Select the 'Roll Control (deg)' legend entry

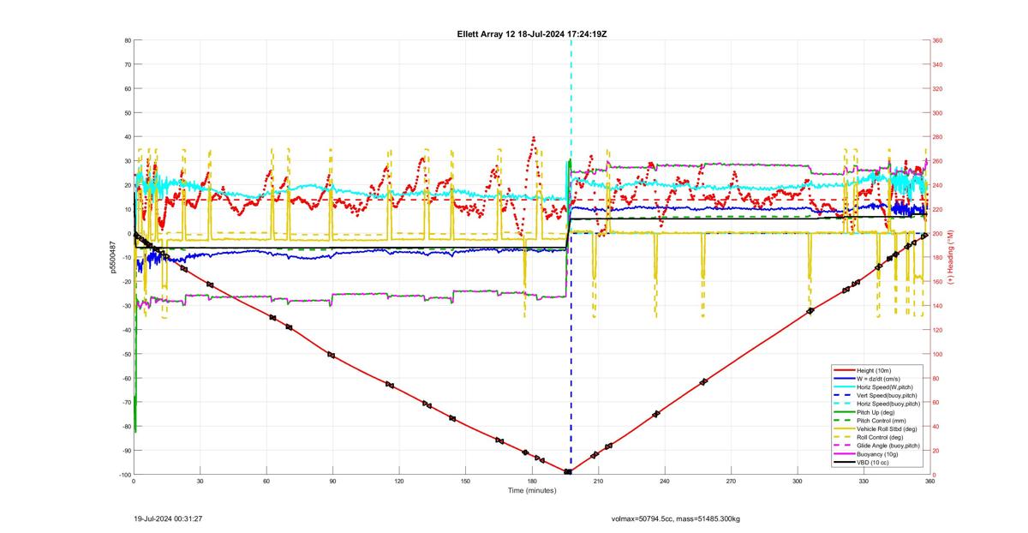click(x=880, y=437)
